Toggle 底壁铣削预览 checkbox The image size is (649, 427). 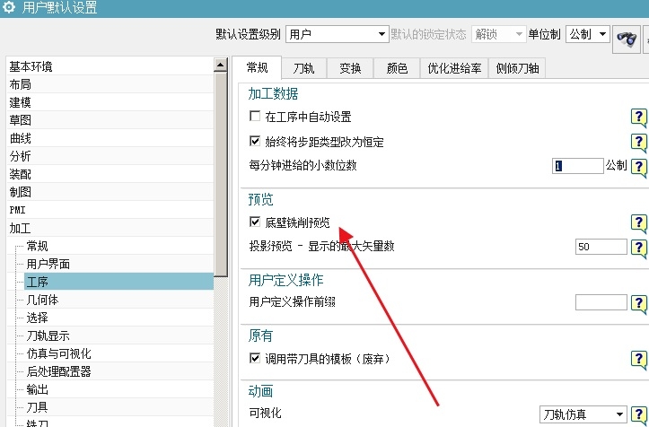coord(255,222)
